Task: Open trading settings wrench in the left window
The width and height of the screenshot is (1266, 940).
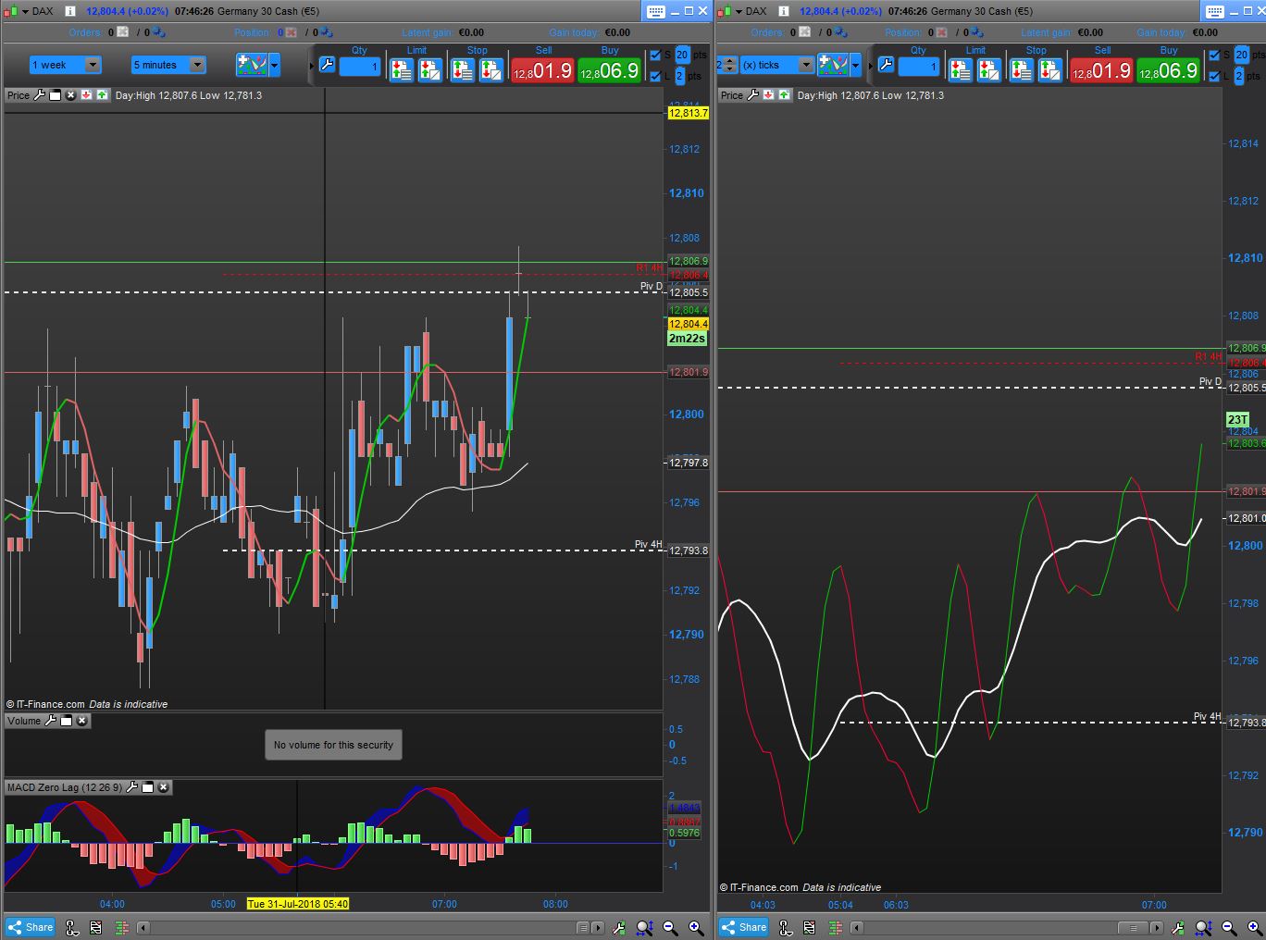Action: pyautogui.click(x=327, y=65)
